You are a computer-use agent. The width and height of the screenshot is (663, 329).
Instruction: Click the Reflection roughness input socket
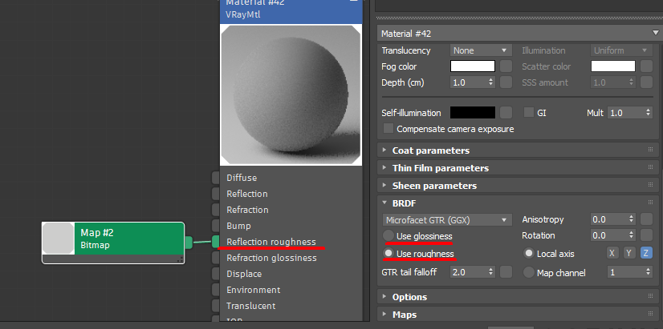pyautogui.click(x=216, y=242)
